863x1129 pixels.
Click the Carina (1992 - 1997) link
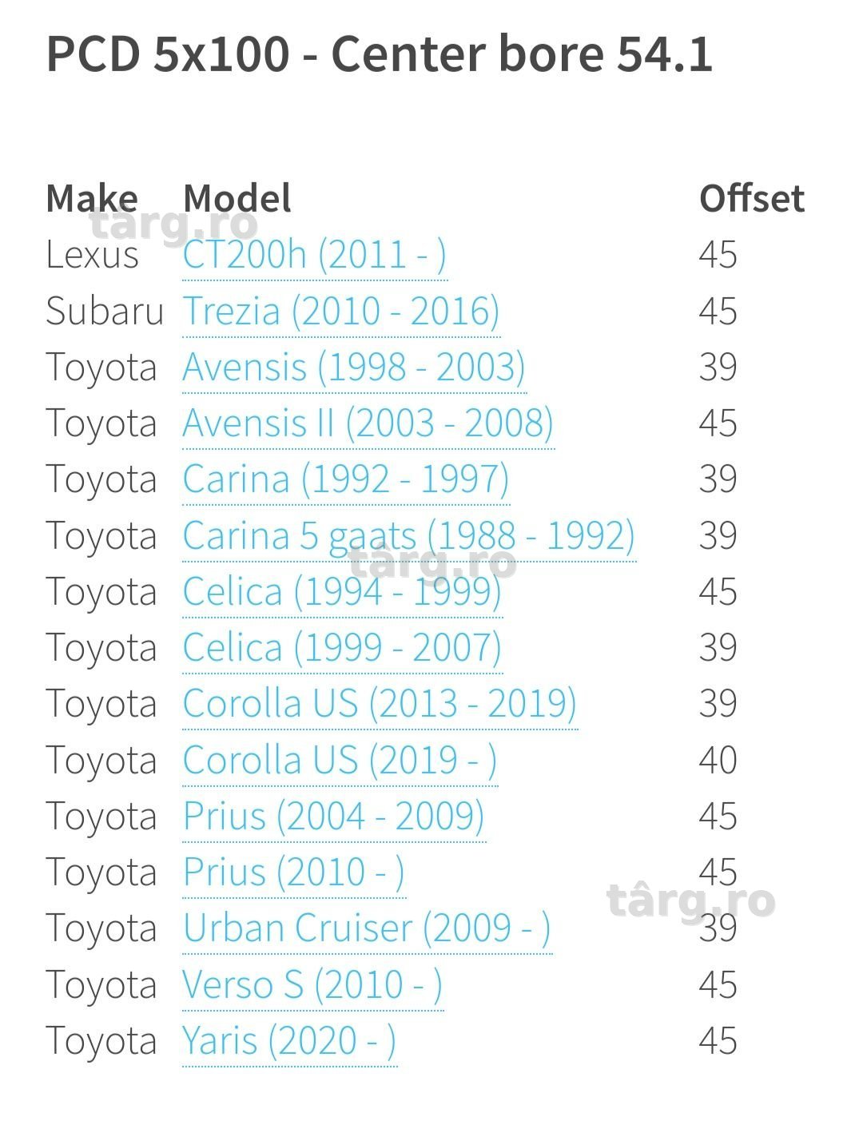click(x=346, y=479)
